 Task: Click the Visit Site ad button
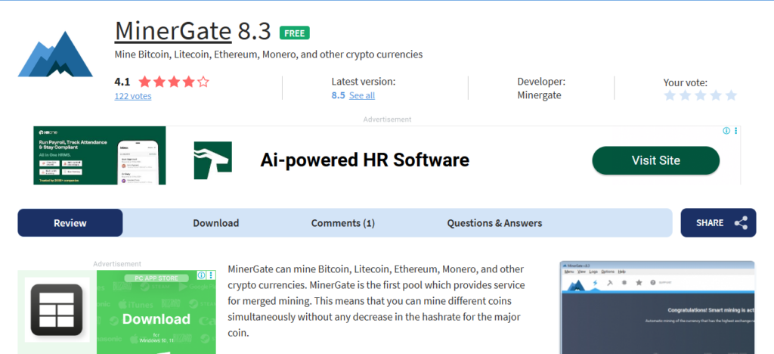click(x=655, y=160)
